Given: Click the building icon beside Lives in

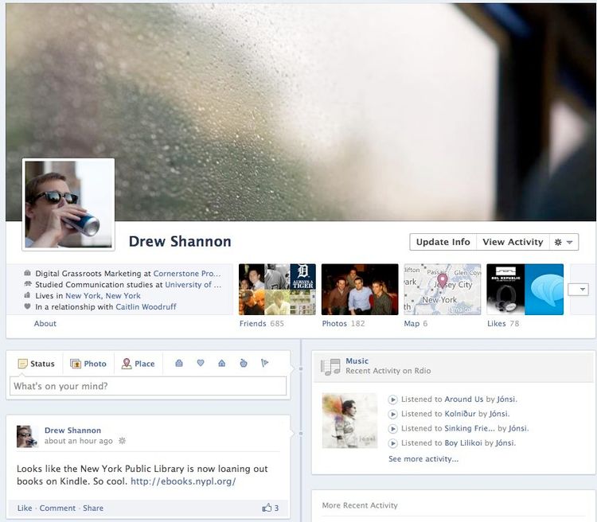Looking at the screenshot, I should click(27, 295).
